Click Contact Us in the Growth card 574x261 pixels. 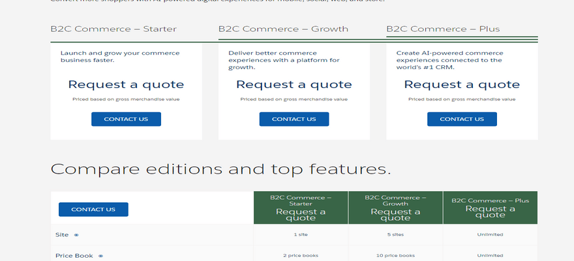pyautogui.click(x=294, y=119)
